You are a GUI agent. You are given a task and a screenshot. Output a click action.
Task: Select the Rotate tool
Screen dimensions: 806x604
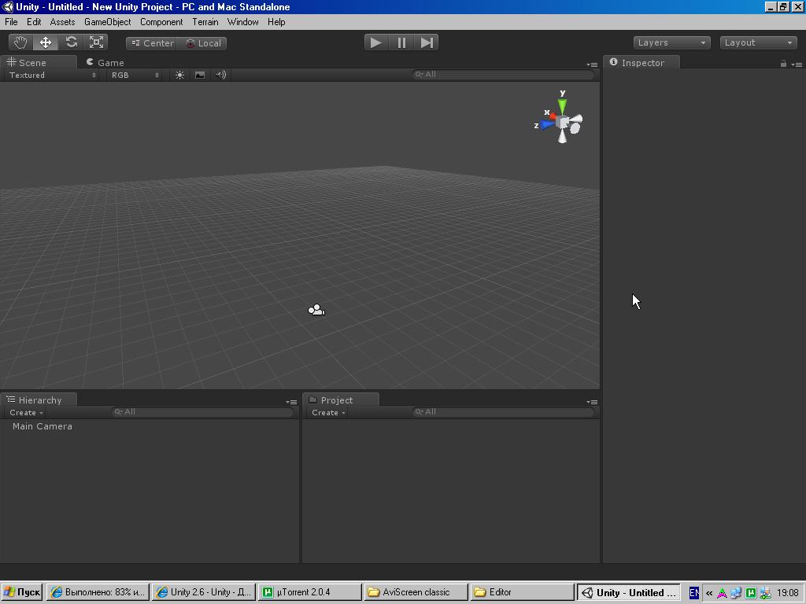[71, 42]
